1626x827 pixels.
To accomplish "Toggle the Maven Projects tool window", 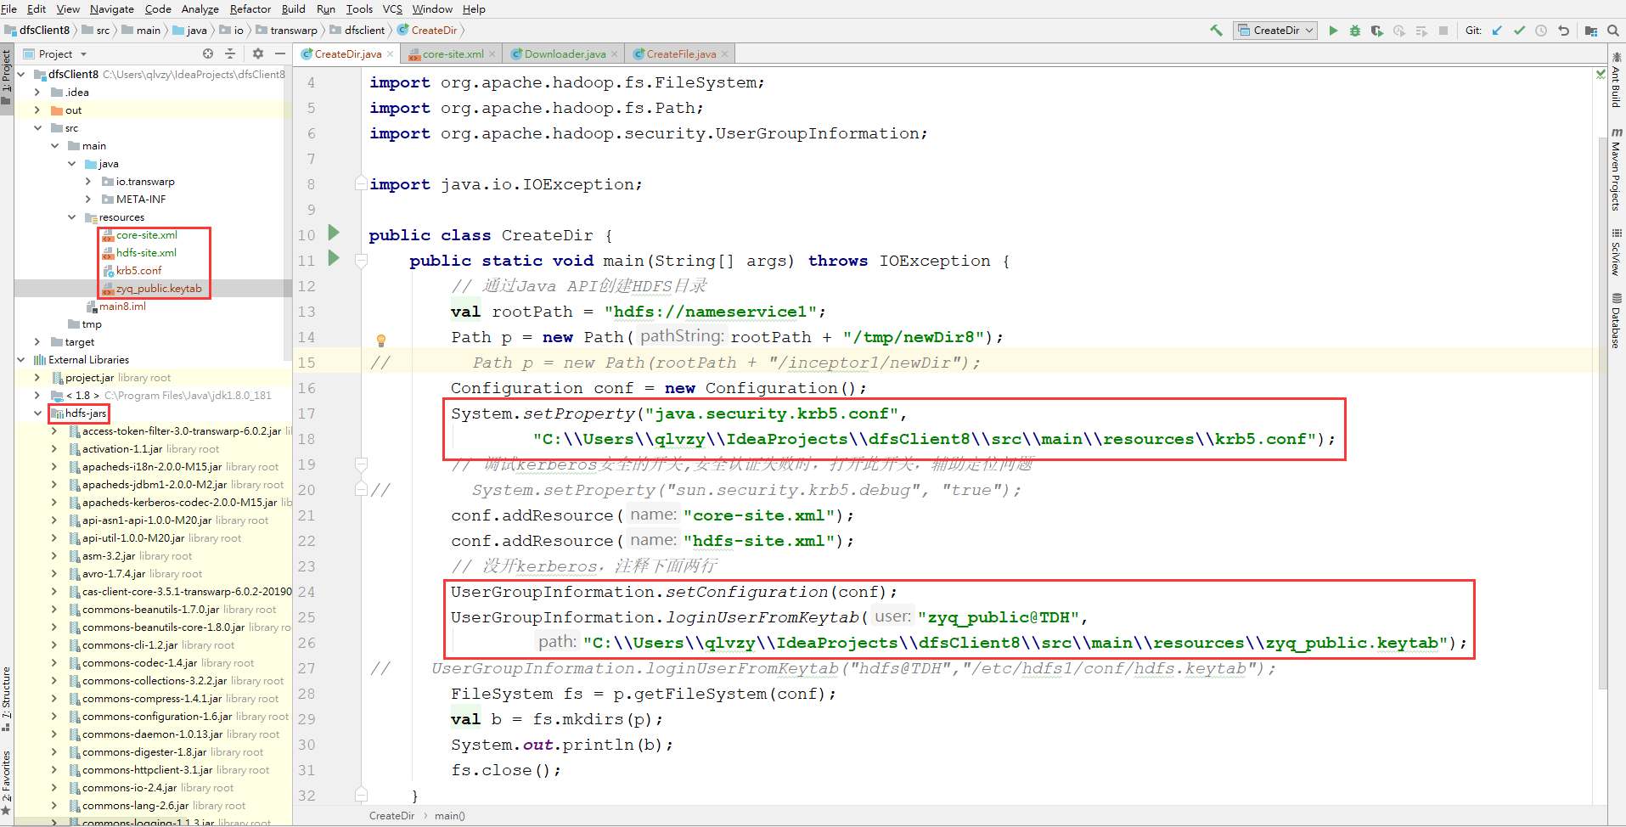I will tap(1617, 170).
